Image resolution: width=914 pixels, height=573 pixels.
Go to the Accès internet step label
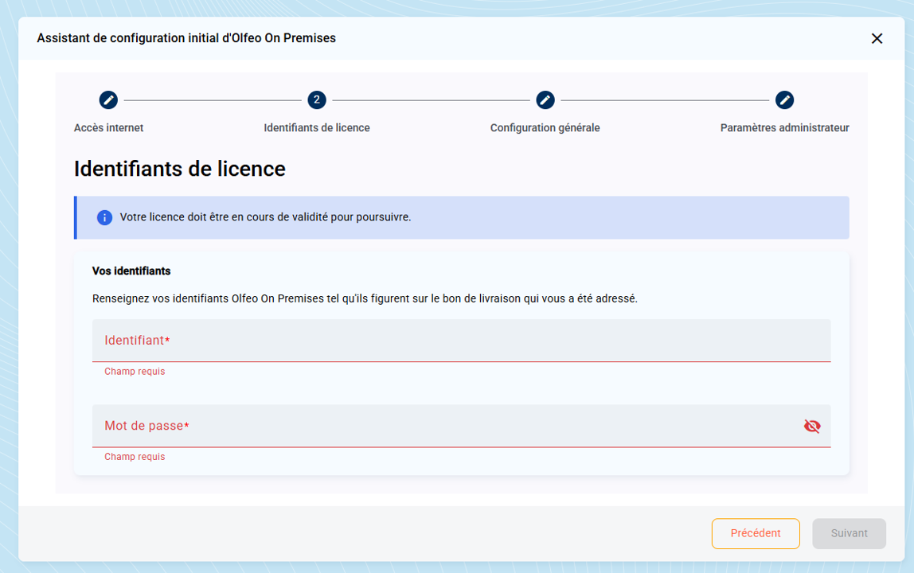[108, 128]
